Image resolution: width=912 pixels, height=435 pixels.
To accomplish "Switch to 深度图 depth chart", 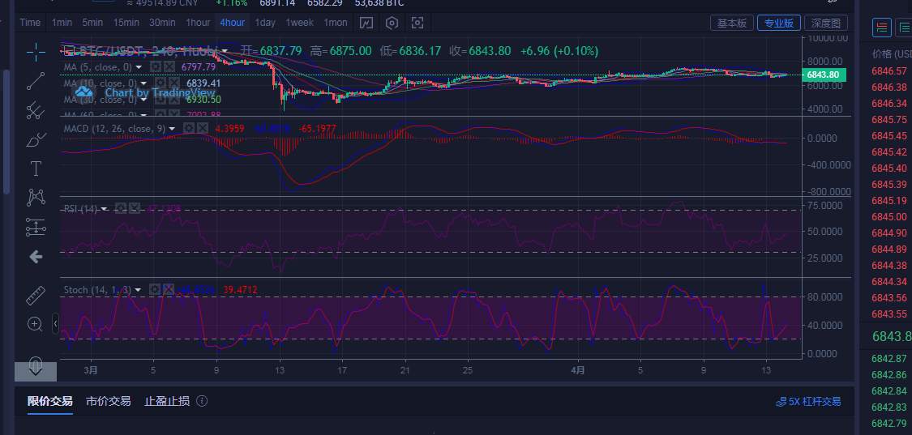I will tap(826, 23).
